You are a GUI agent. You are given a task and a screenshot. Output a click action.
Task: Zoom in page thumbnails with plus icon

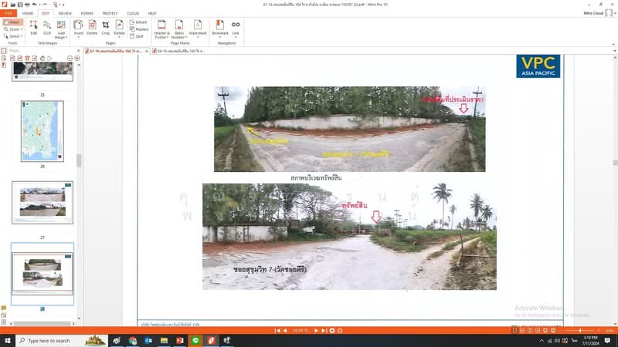(76, 58)
